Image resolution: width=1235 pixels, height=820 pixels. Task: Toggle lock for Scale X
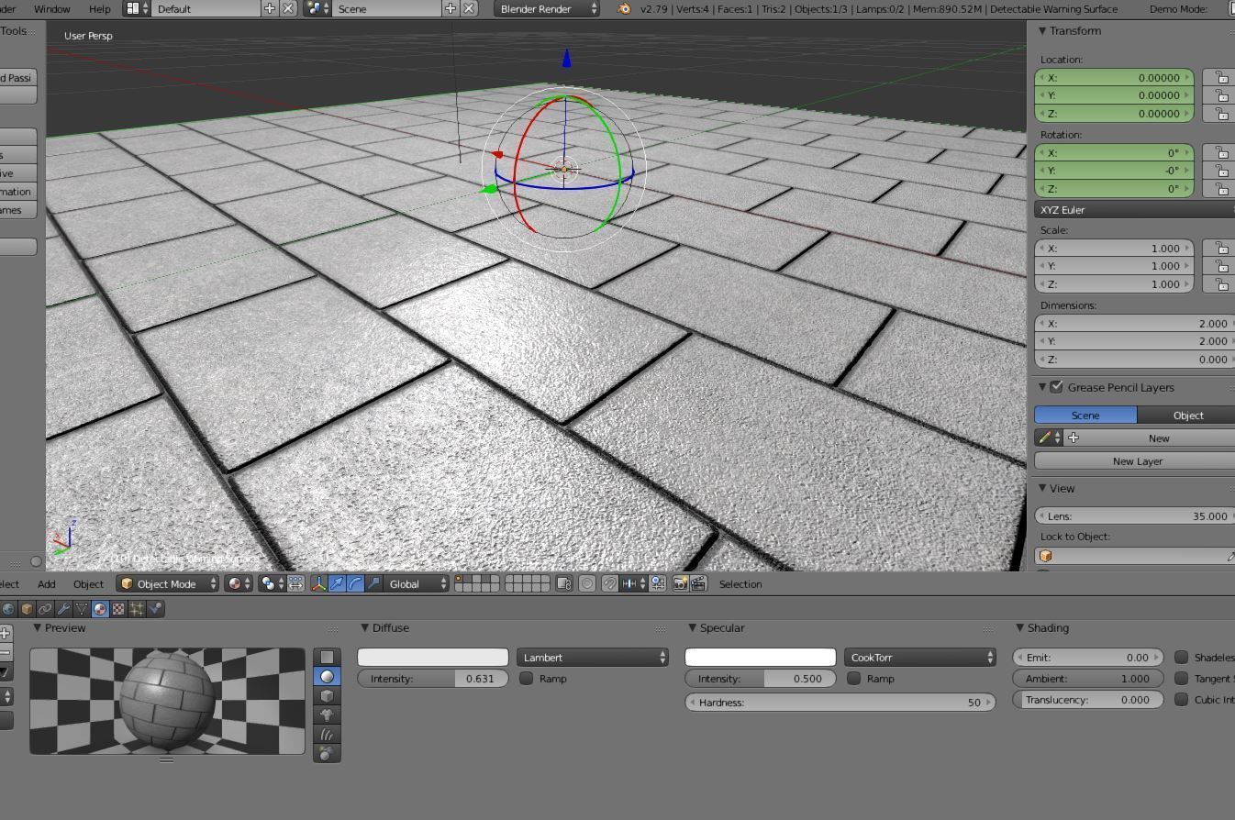click(1222, 249)
